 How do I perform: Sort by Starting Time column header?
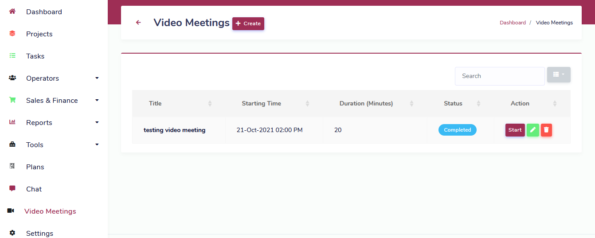click(261, 104)
